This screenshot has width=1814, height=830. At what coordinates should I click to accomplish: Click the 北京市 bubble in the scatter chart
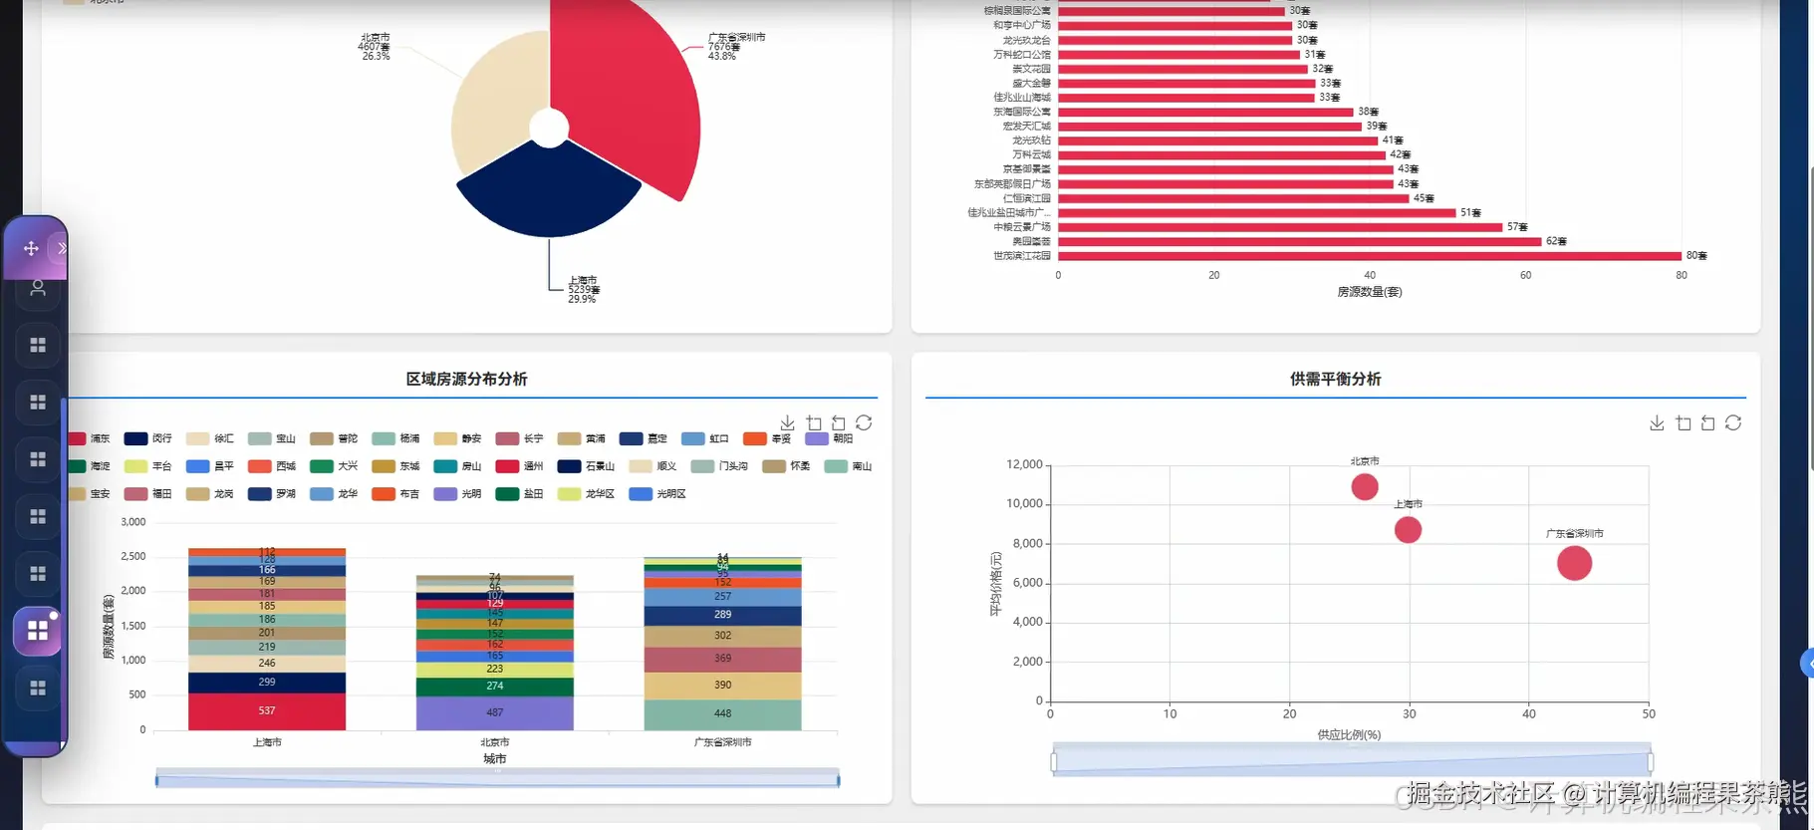[1365, 486]
